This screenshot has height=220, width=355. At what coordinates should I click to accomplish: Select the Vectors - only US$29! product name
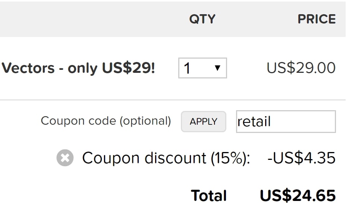tap(78, 68)
